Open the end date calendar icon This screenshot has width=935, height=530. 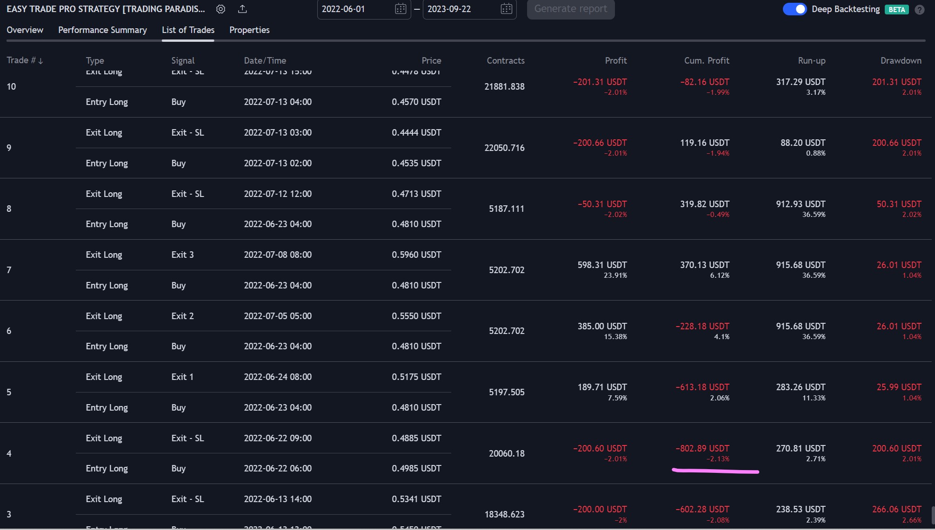pyautogui.click(x=506, y=9)
